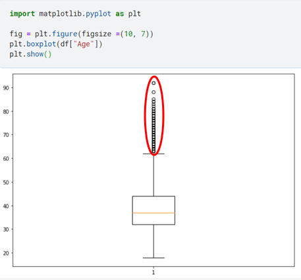The width and height of the screenshot is (301, 280).
Task: Click the topmost outlier circle above 90
Action: 153,83
